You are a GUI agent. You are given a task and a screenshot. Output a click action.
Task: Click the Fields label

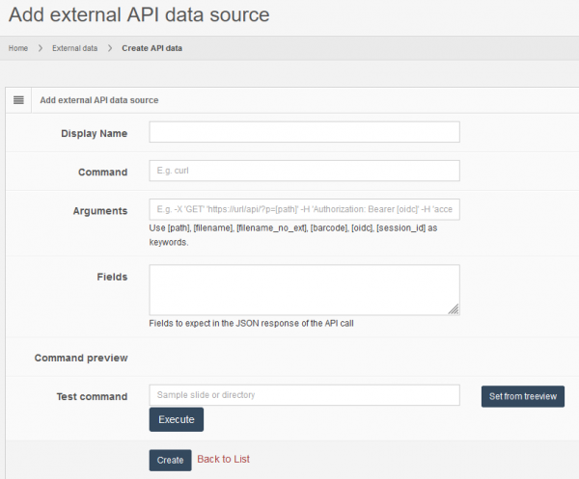(x=112, y=277)
